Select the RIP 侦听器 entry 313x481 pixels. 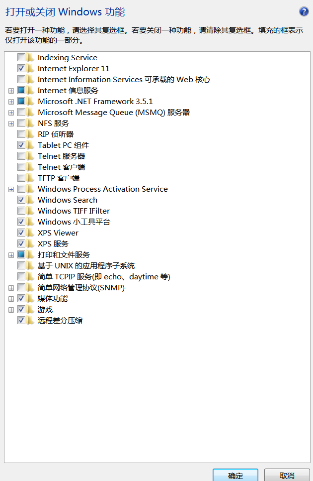pos(56,134)
